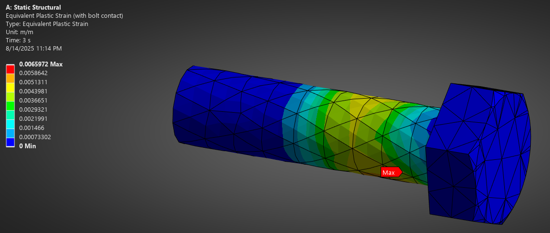Select the dark blue bottom legend band
550x233 pixels.
tap(10, 142)
